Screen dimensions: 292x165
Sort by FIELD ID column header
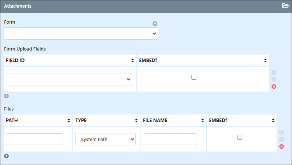click(70, 60)
